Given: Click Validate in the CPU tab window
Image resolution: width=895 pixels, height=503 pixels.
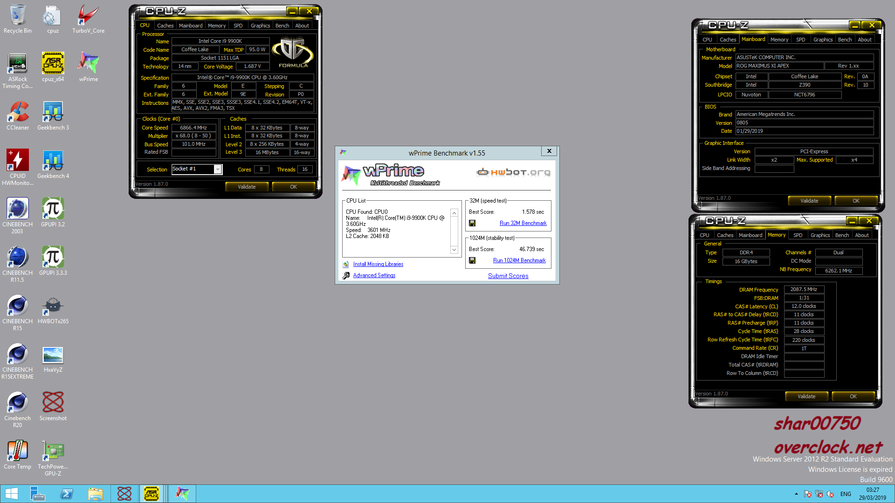Looking at the screenshot, I should 247,187.
